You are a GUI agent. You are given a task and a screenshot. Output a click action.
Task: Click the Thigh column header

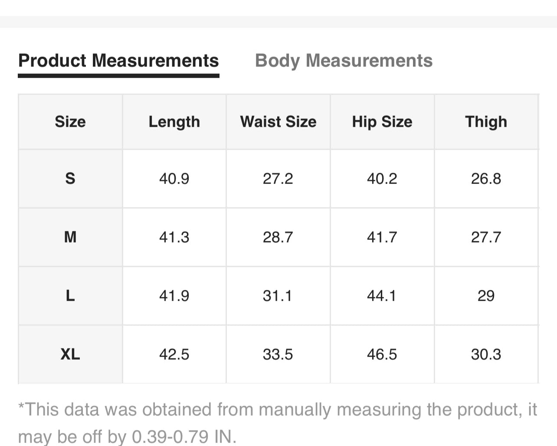tap(486, 122)
